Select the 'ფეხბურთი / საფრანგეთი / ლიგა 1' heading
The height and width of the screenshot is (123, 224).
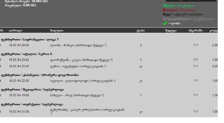[30, 39]
